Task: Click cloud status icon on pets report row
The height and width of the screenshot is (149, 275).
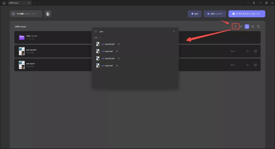Action: pyautogui.click(x=247, y=65)
